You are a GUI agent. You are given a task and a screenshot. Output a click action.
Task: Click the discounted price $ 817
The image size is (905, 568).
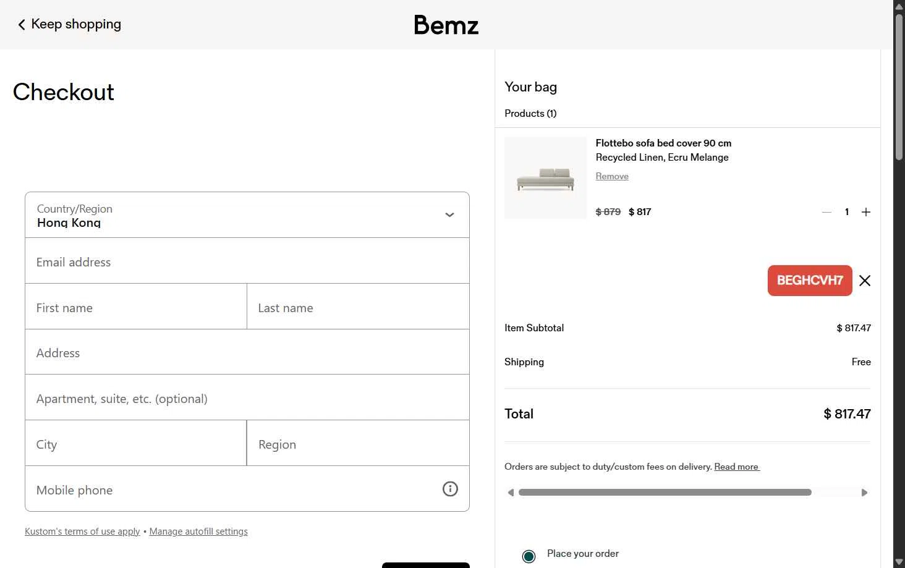640,212
